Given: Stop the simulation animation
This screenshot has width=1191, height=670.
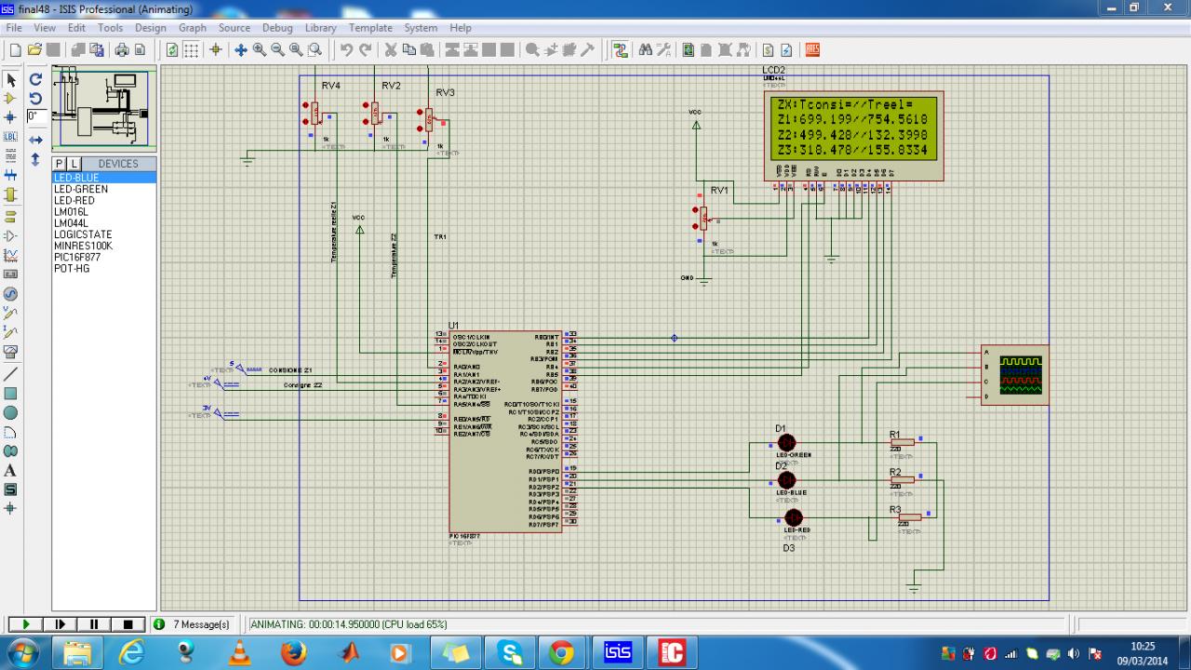Looking at the screenshot, I should 128,624.
